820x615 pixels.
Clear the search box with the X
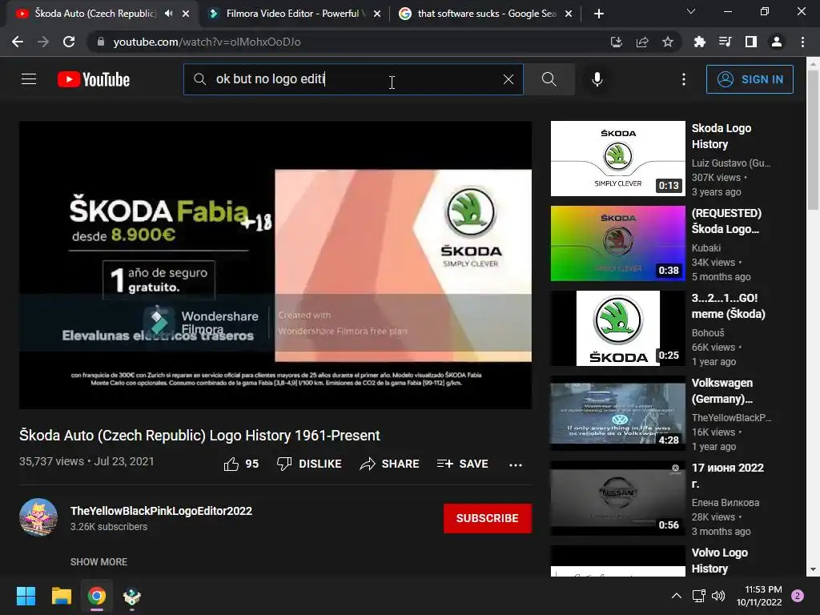point(508,79)
